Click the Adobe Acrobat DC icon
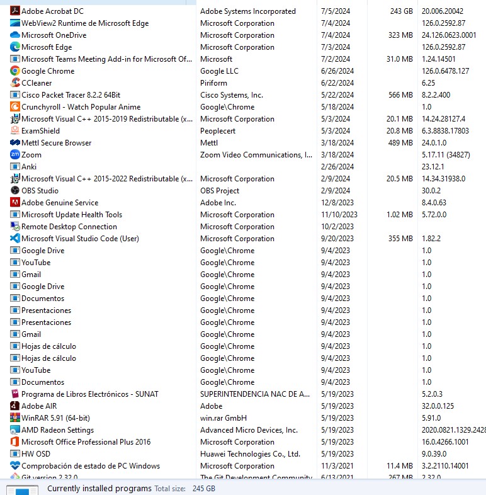Screen dimensions: 486x495 [x=15, y=11]
